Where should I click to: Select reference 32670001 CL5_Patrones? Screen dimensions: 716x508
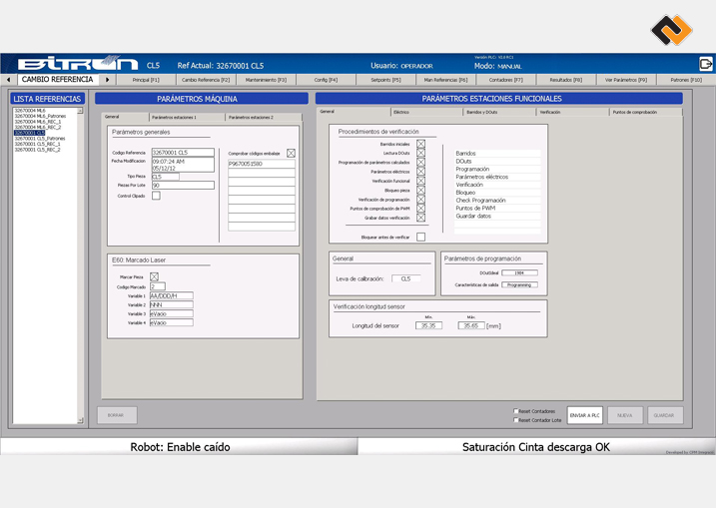coord(40,139)
